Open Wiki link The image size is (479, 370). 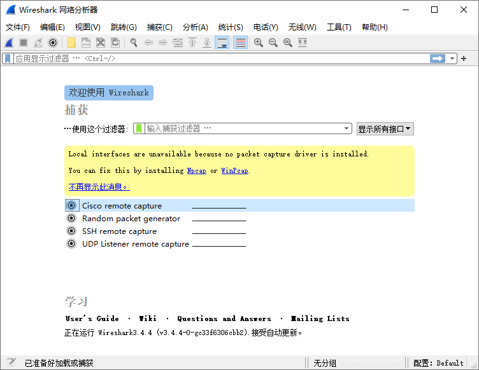[148, 319]
